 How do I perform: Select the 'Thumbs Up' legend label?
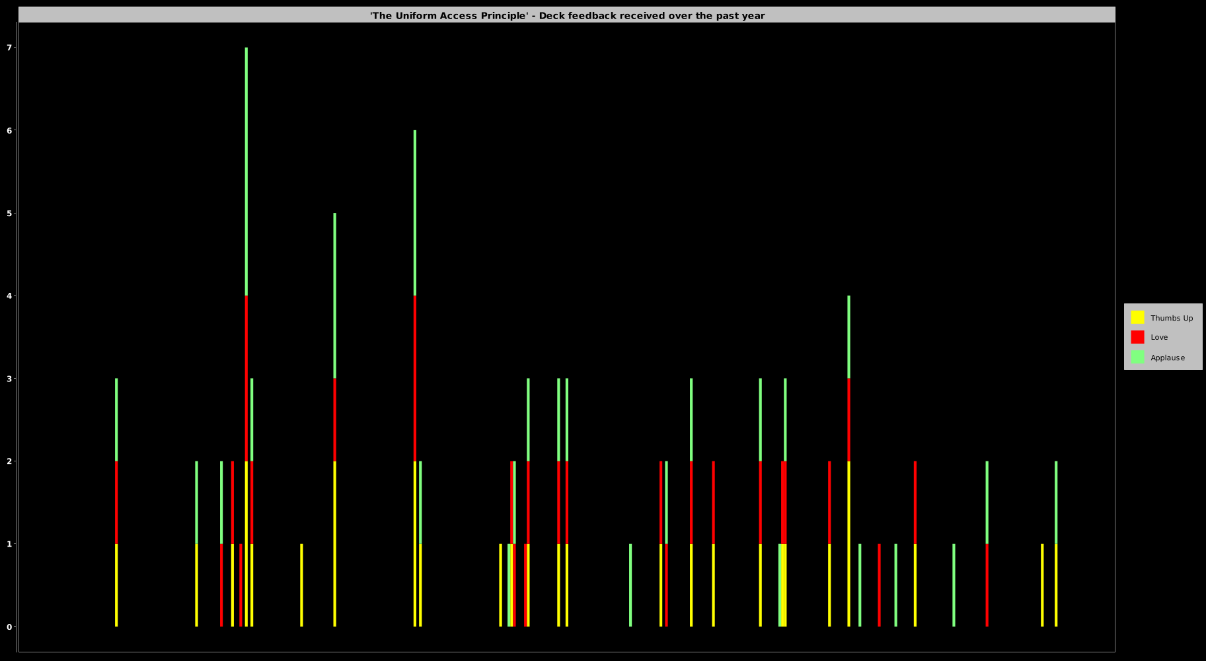pyautogui.click(x=1172, y=318)
